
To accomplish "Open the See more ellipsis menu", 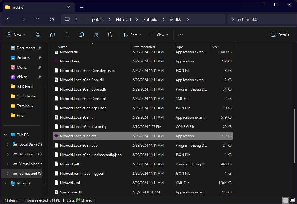I will [x=181, y=35].
